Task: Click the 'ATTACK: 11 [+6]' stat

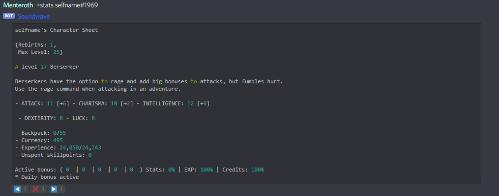Action: [x=45, y=103]
